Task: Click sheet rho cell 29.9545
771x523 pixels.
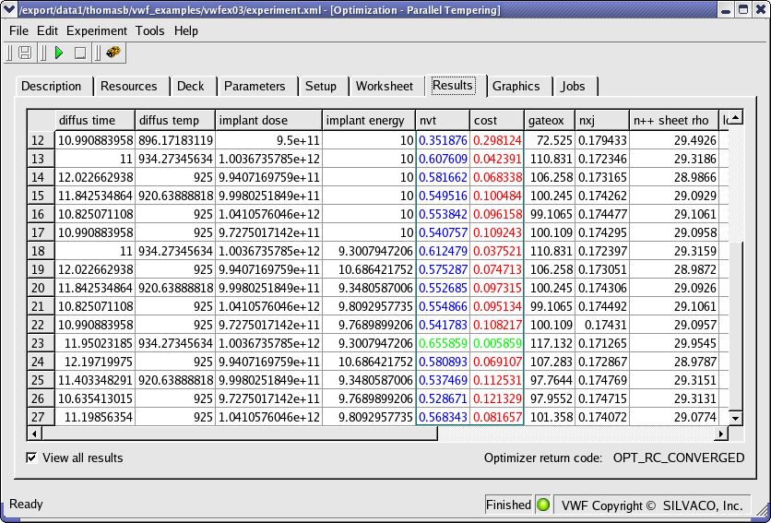Action: pos(674,343)
